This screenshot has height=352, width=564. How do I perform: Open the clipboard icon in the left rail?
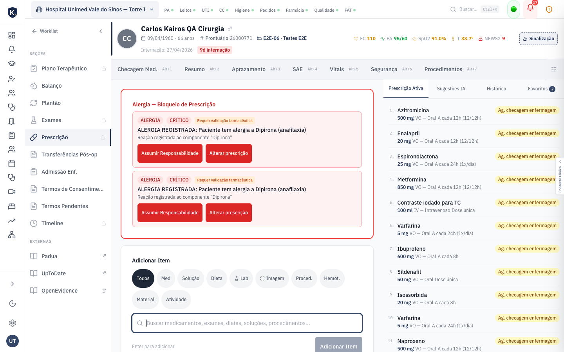click(12, 135)
